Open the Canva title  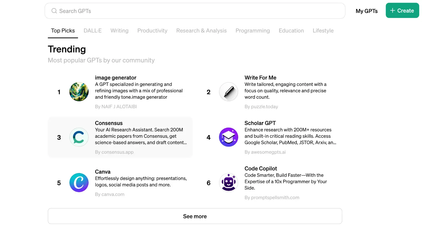pyautogui.click(x=103, y=172)
